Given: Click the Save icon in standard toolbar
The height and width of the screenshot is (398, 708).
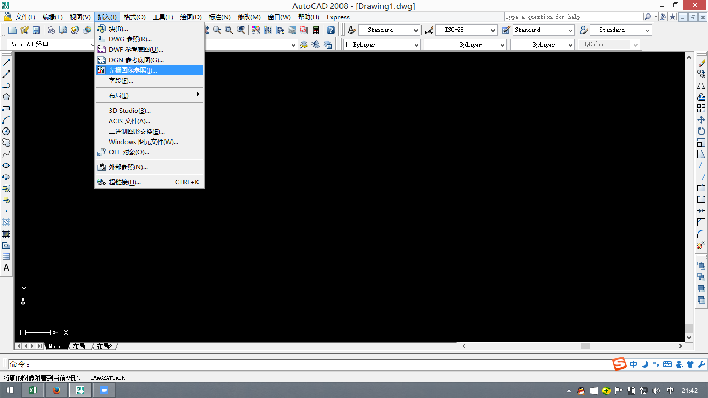Looking at the screenshot, I should 36,30.
